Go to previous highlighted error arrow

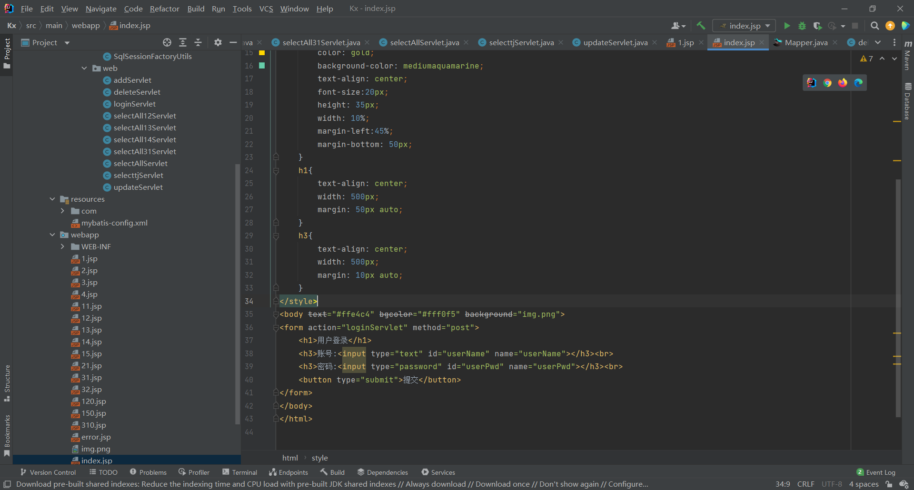coord(882,59)
